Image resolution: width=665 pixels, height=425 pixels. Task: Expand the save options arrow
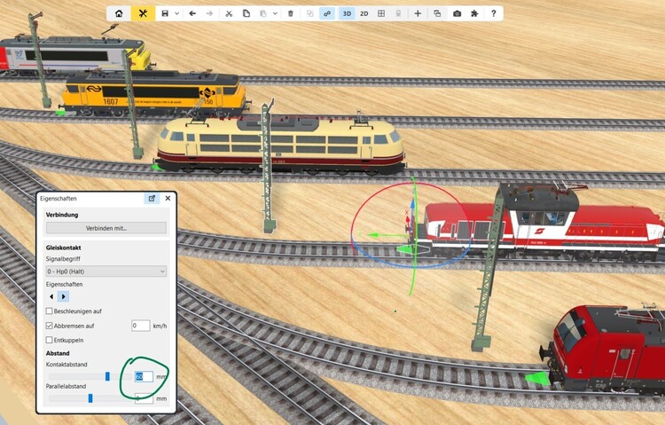[x=176, y=13]
